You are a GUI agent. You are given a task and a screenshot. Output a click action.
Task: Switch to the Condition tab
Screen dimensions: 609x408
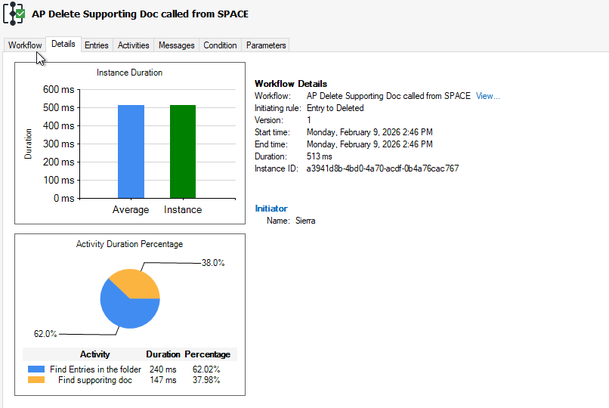coord(220,45)
